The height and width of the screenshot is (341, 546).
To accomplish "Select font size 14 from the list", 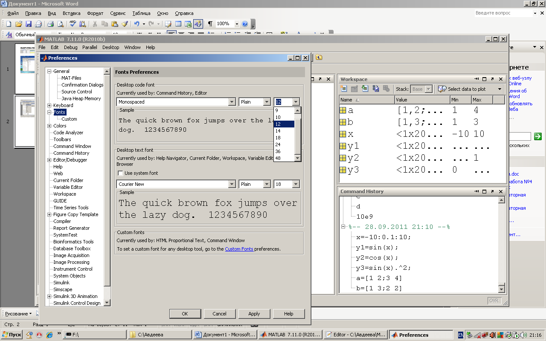I will tap(284, 131).
